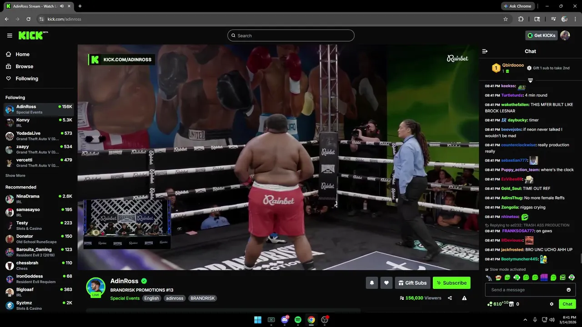
Task: Open Spotify from the taskbar
Action: click(x=298, y=320)
